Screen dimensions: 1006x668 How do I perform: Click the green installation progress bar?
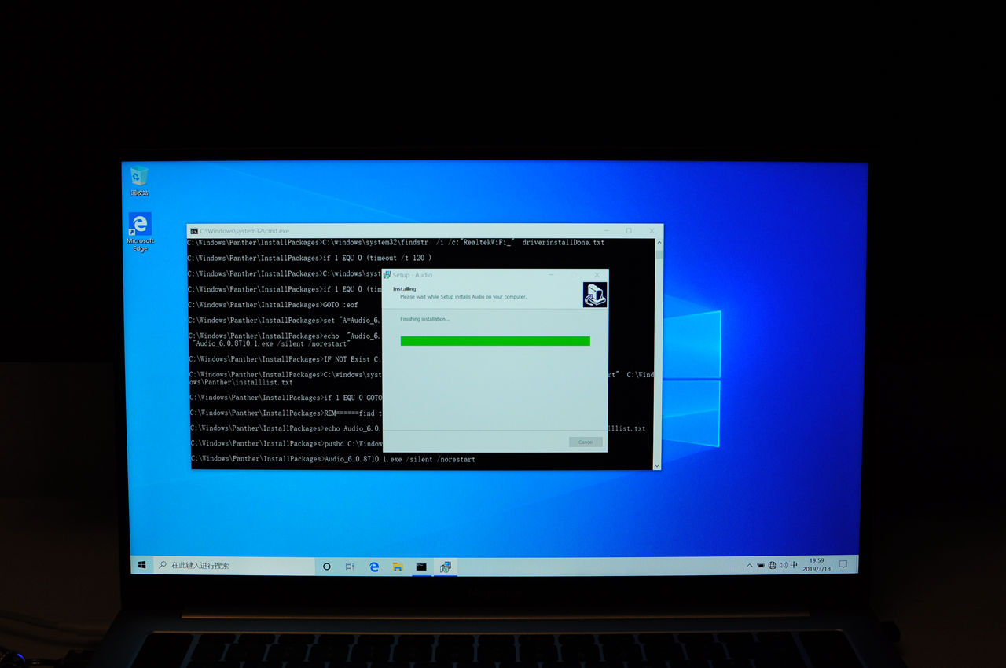[495, 340]
